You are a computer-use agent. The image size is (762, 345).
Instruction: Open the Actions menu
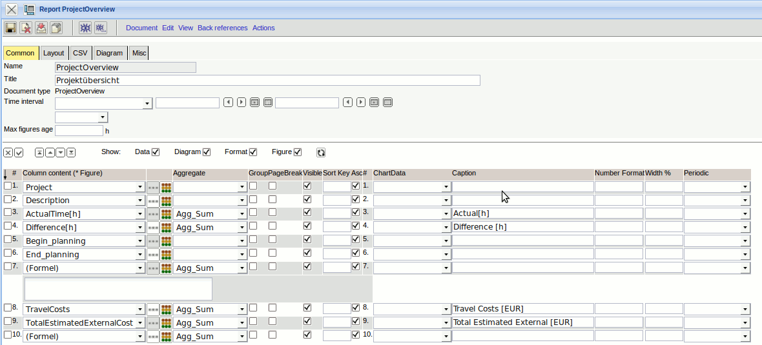click(263, 28)
